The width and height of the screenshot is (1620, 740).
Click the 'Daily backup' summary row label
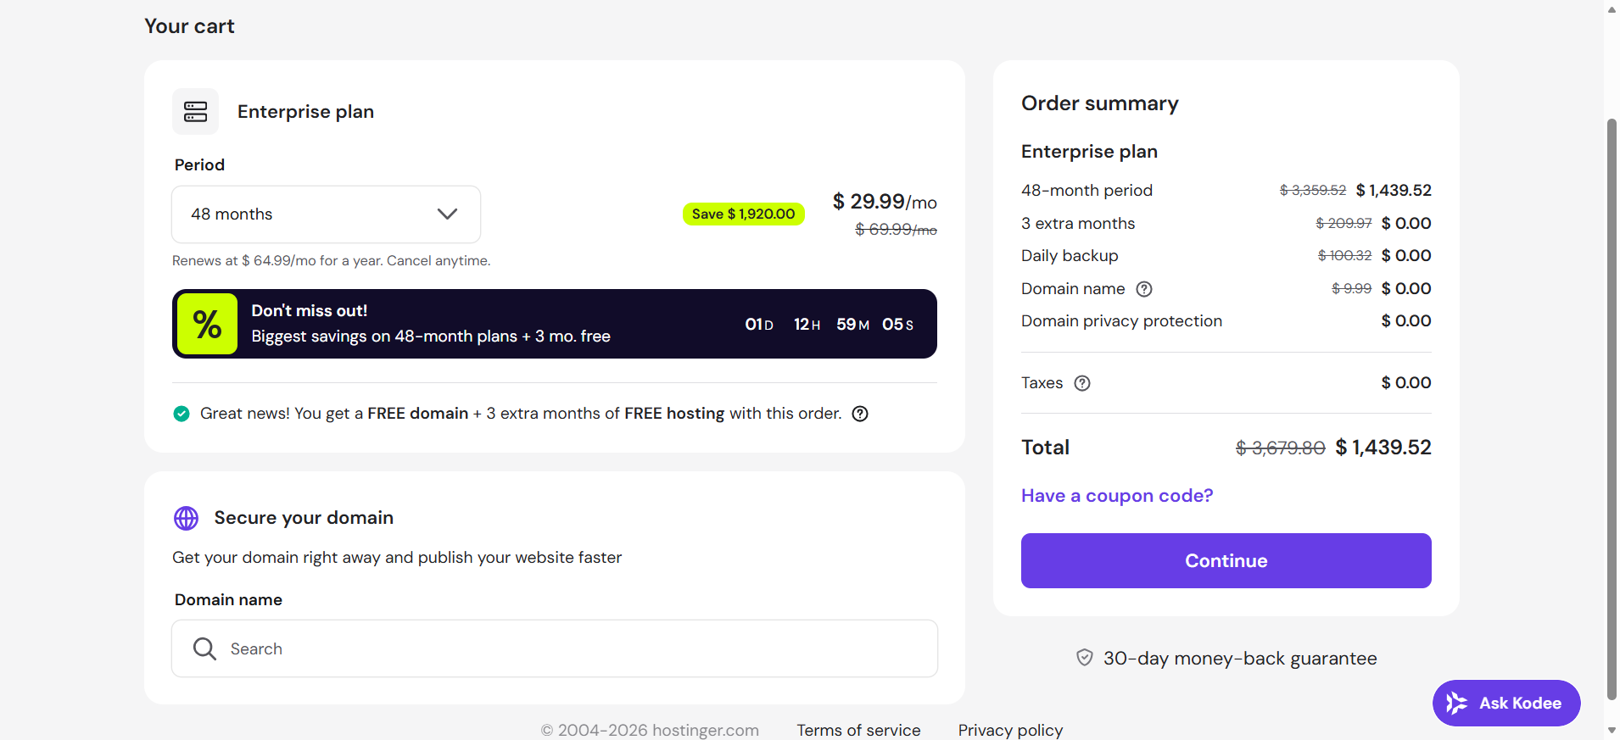[1070, 256]
